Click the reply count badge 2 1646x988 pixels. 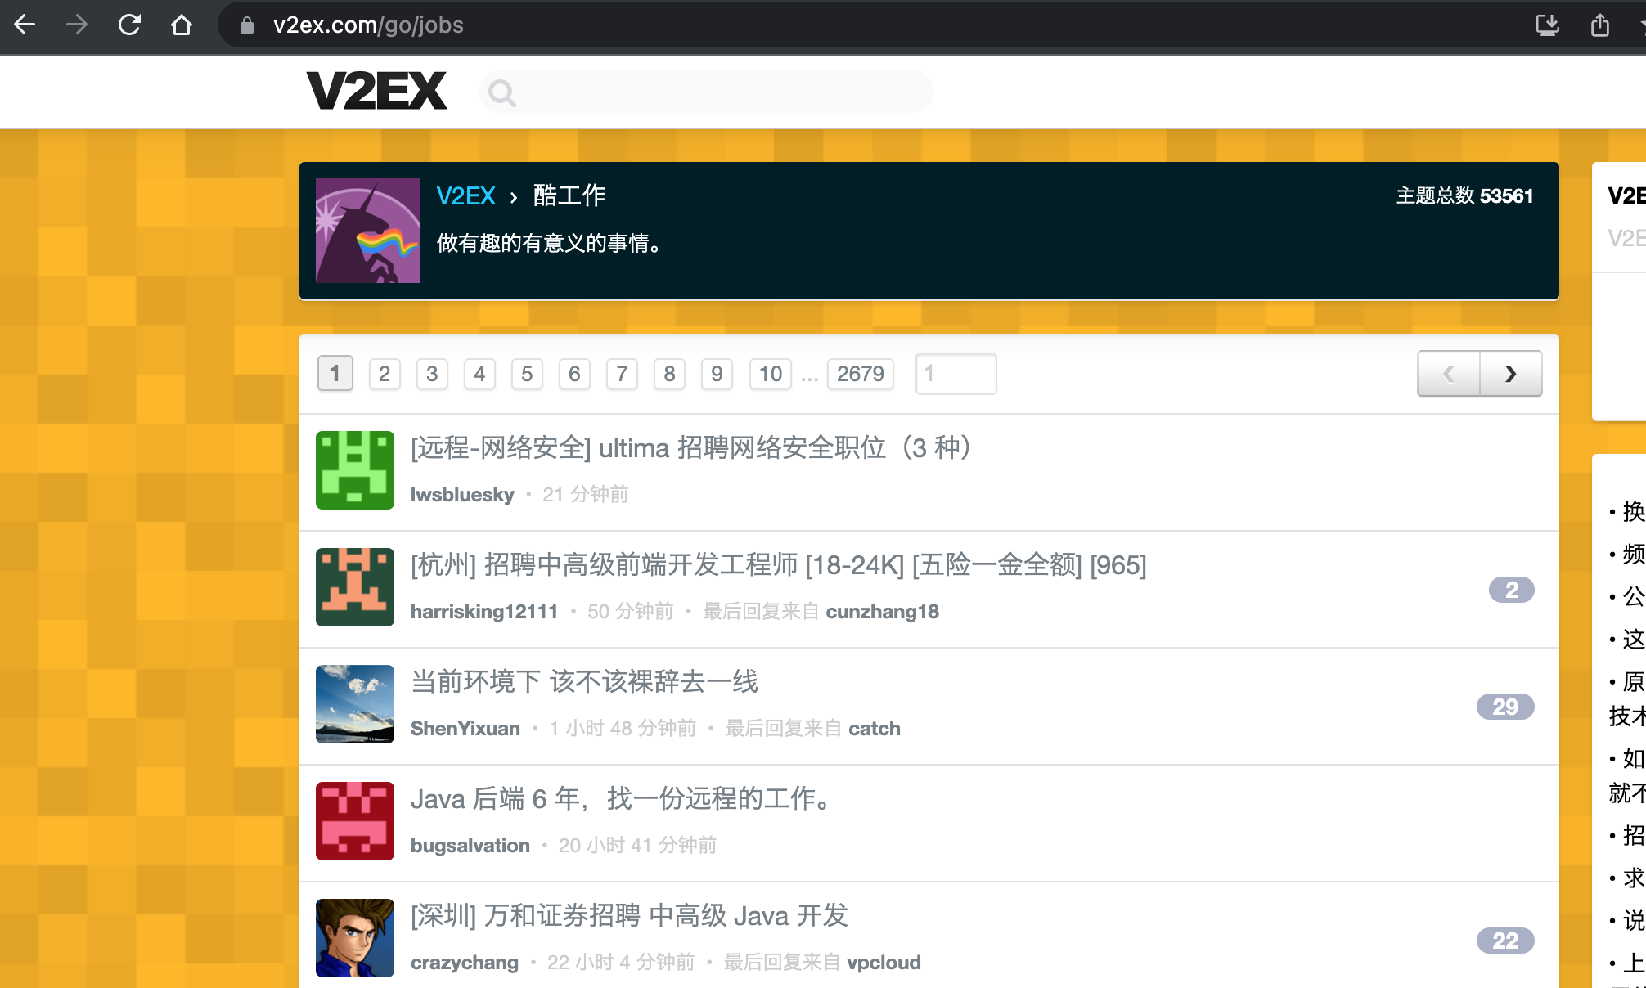(x=1512, y=590)
